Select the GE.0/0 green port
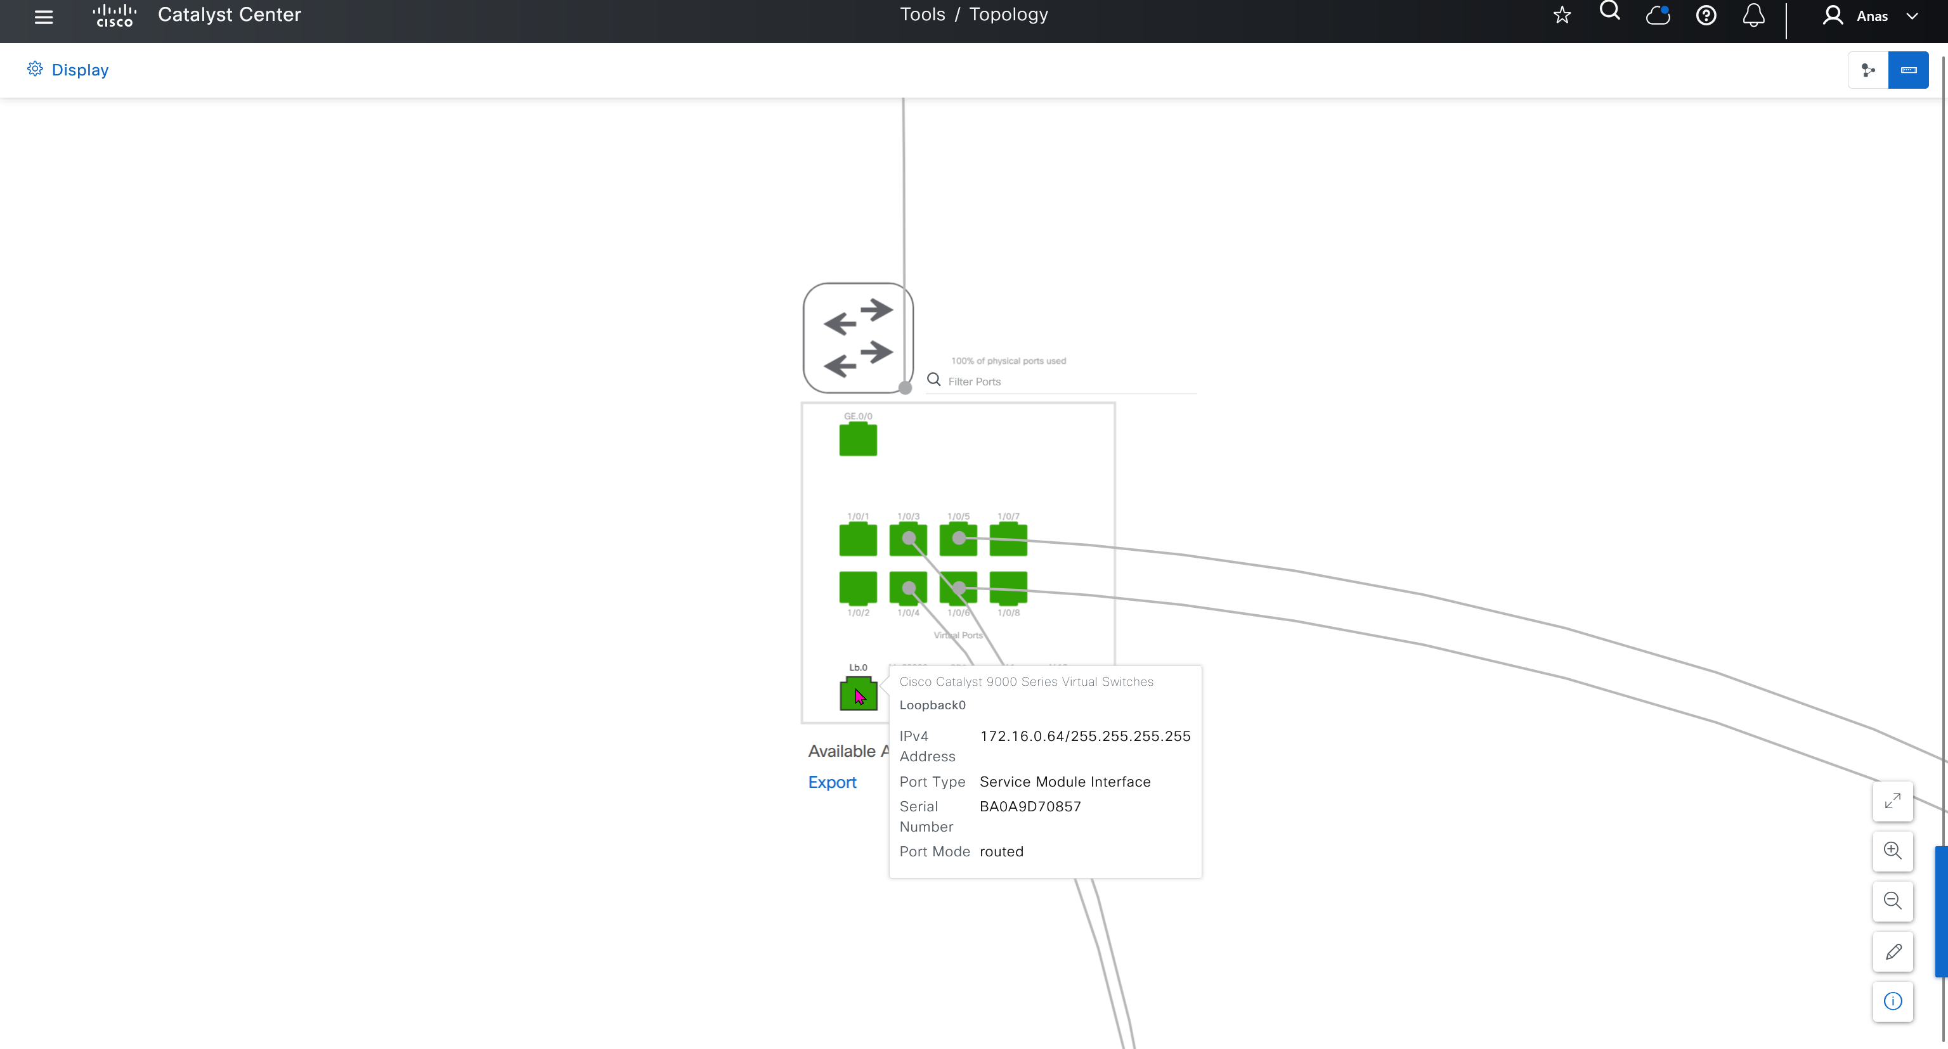This screenshot has height=1049, width=1948. point(857,440)
